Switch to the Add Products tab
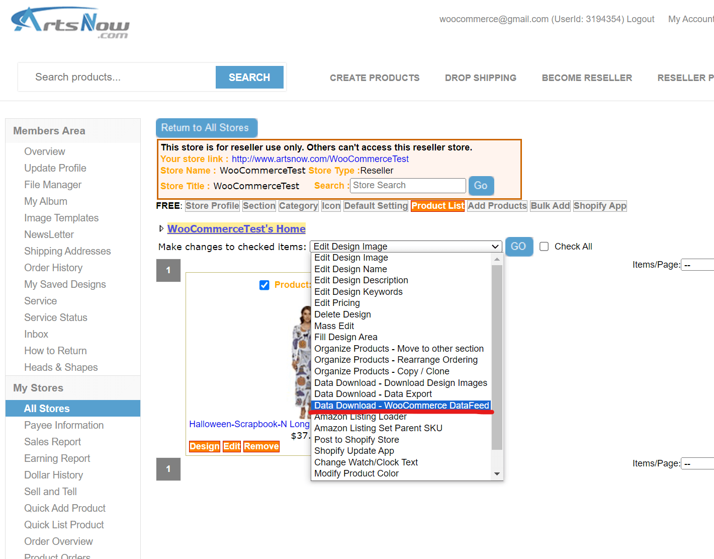Image resolution: width=714 pixels, height=559 pixels. coord(497,206)
